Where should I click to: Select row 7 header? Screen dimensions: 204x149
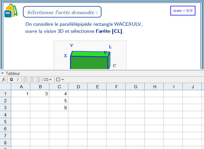[5, 135]
